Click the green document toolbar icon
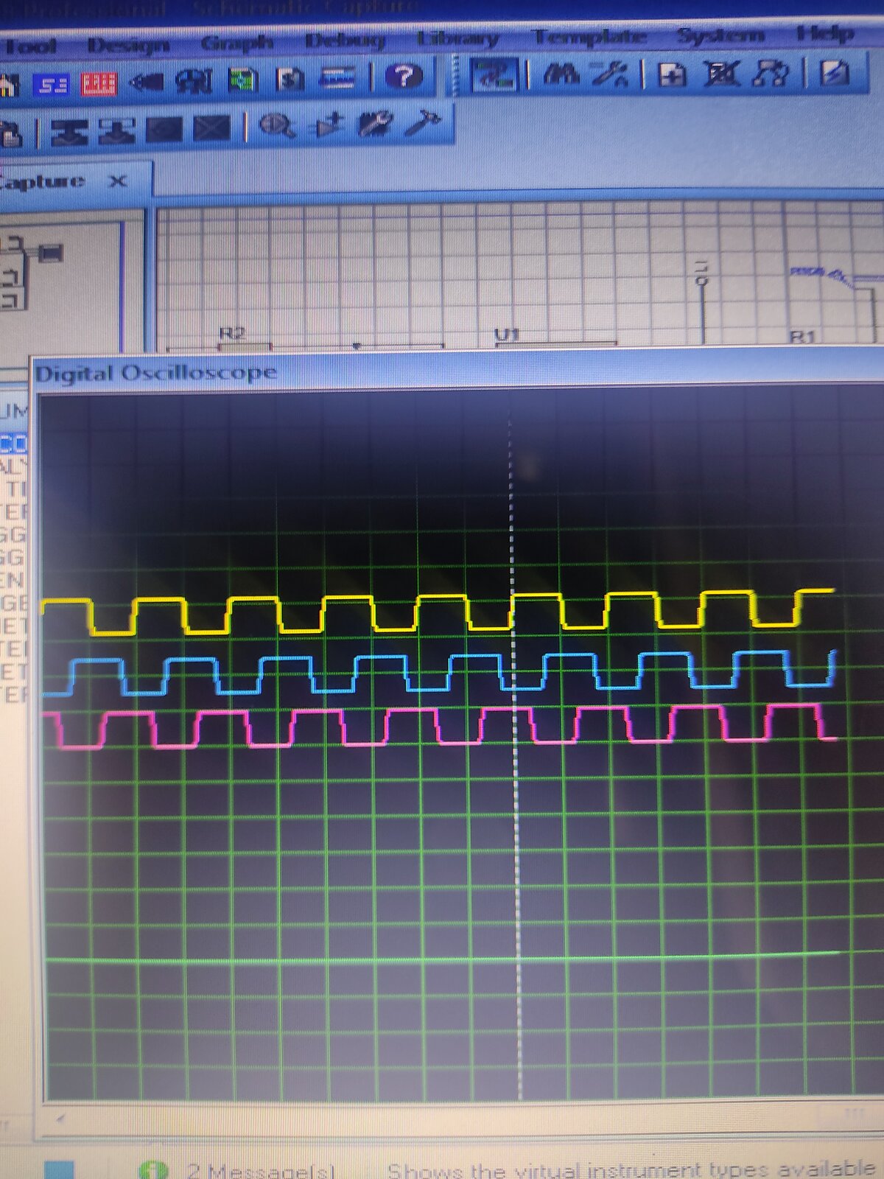The image size is (884, 1179). click(242, 80)
